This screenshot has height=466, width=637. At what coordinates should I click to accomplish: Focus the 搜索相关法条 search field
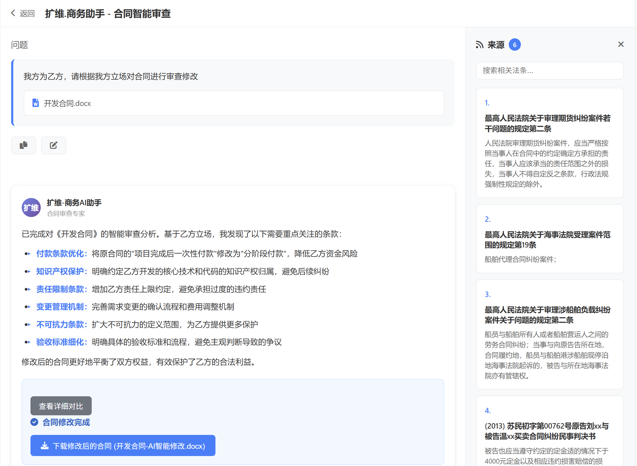[x=549, y=71]
